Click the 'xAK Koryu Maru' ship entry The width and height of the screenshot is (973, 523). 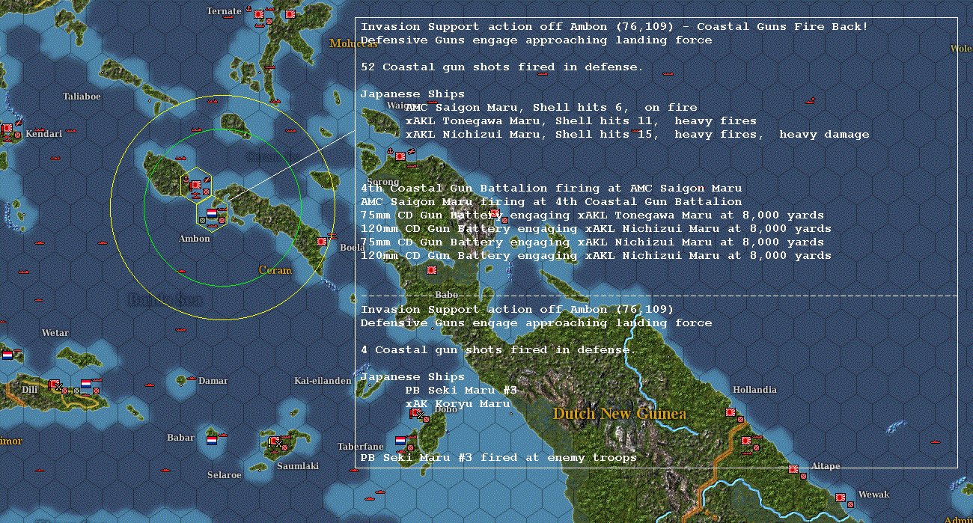click(x=457, y=403)
